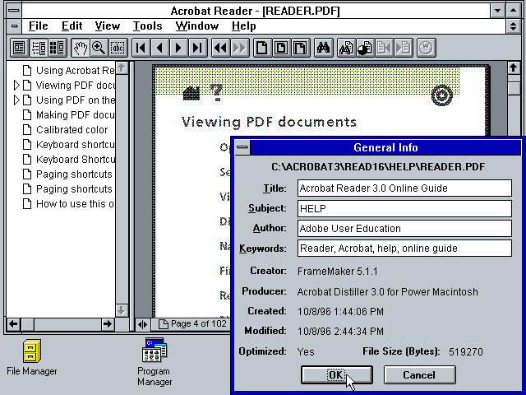Image resolution: width=526 pixels, height=395 pixels.
Task: Select Keyboard shortcu bookmark
Action: coord(69,145)
